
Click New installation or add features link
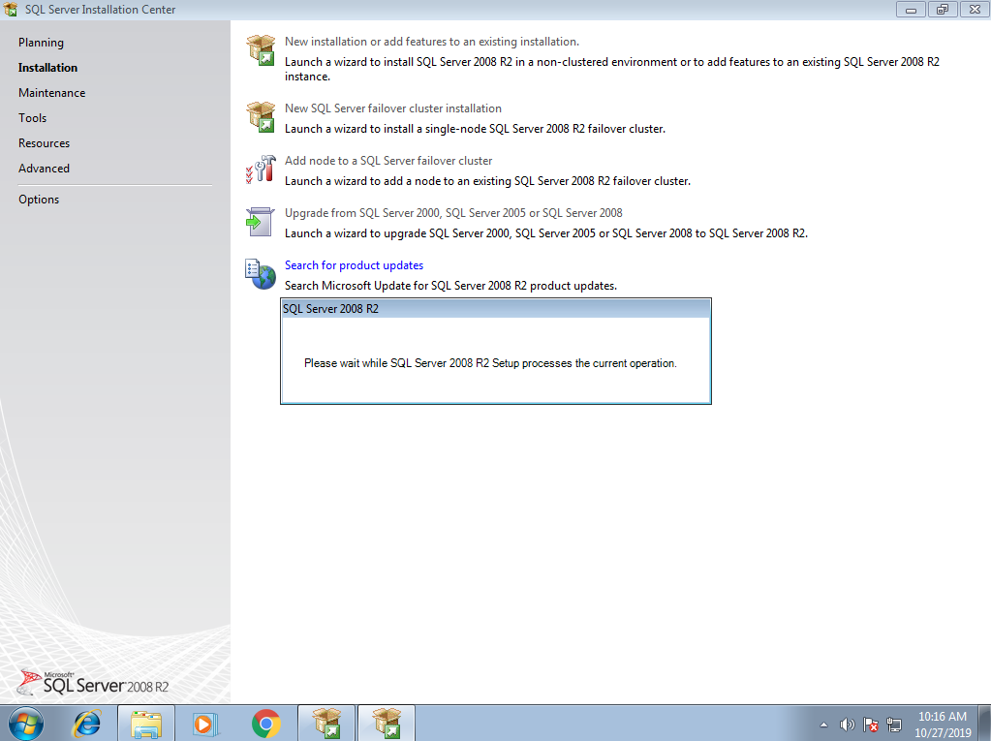click(432, 42)
